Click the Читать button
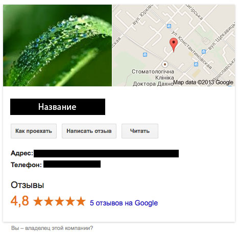Image resolution: width=239 pixels, height=232 pixels. coord(140,131)
